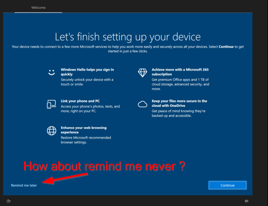Click 'Enhance your web browsing experience' heading
Image resolution: width=268 pixels, height=206 pixels.
pyautogui.click(x=84, y=130)
